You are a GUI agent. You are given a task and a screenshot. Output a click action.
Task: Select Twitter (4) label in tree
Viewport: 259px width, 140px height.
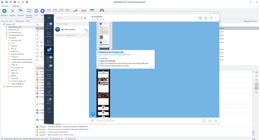(14, 78)
